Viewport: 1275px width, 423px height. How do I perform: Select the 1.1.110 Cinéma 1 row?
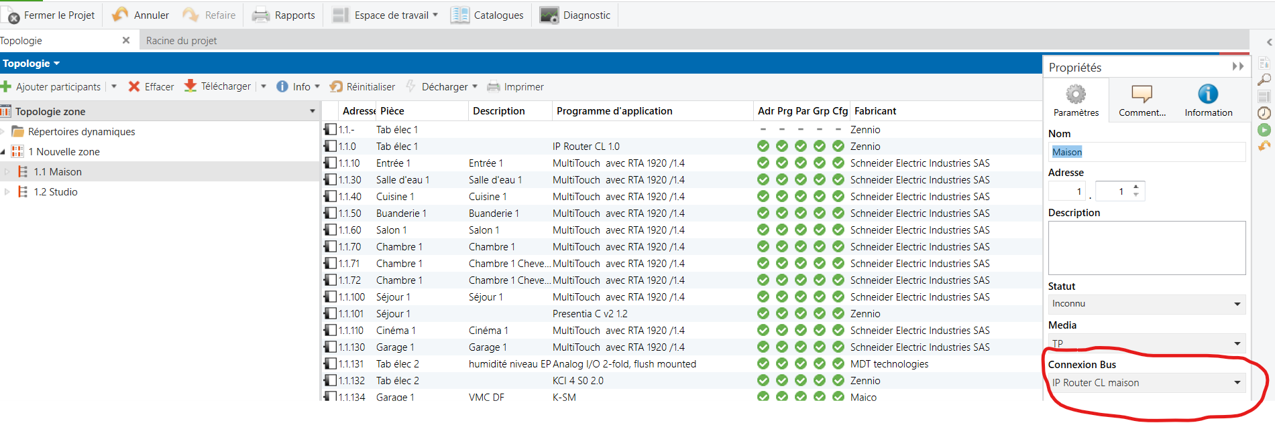coord(681,330)
